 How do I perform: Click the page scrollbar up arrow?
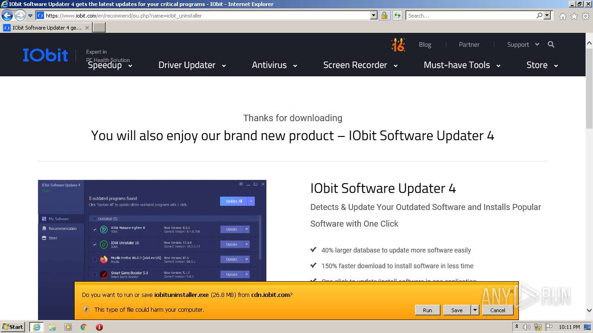589,43
